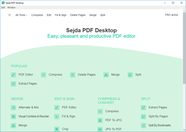Click the Sejda PDF Desktop heading
Viewport: 186px width, 132px height.
[x=91, y=30]
